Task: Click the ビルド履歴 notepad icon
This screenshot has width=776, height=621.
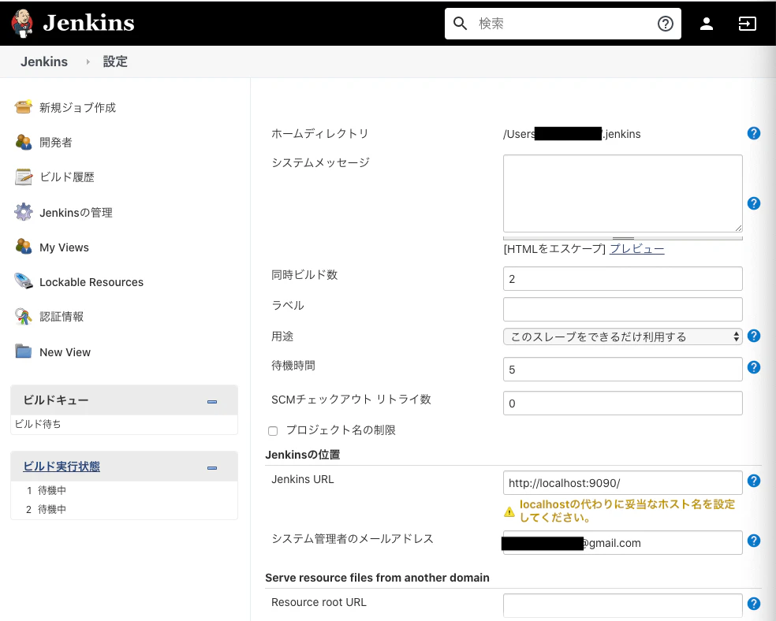Action: click(x=23, y=177)
